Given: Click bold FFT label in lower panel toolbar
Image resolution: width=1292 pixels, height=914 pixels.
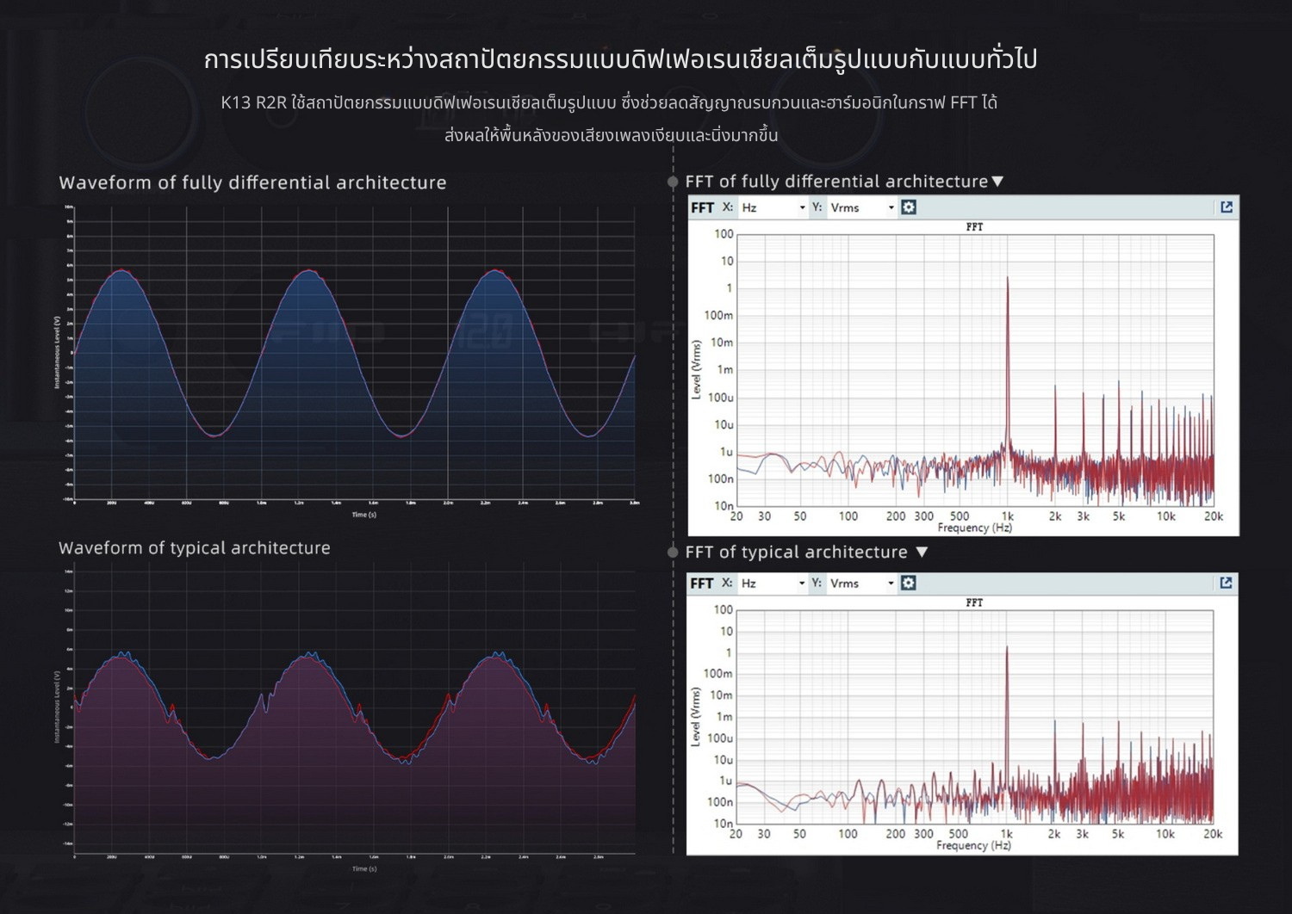Looking at the screenshot, I should 701,584.
